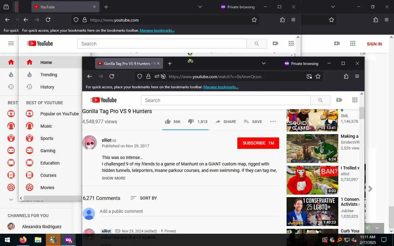Open the BAN? Gorilla Tag video thumbnail
This screenshot has height=246, width=394.
pyautogui.click(x=312, y=180)
